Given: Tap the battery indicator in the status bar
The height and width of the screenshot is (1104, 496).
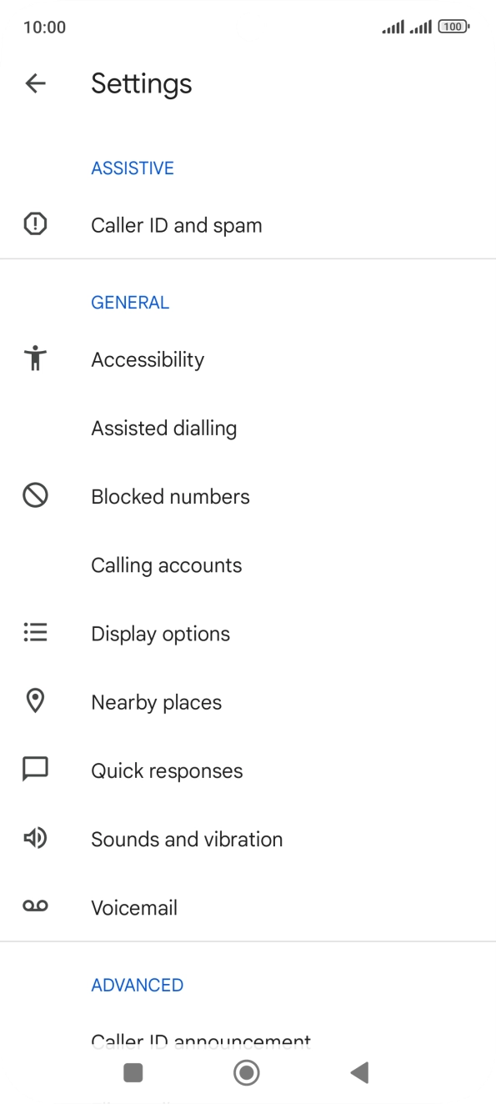Looking at the screenshot, I should point(453,26).
